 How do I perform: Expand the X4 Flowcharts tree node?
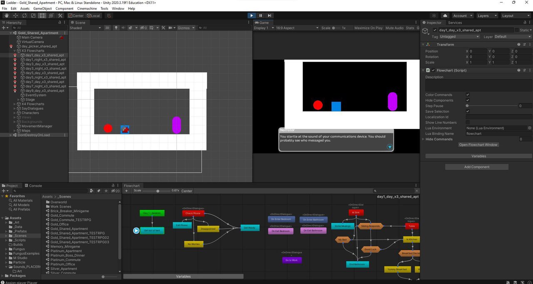point(15,104)
